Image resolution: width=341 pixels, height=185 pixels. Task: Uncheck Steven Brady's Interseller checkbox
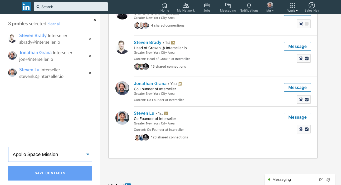pyautogui.click(x=307, y=58)
